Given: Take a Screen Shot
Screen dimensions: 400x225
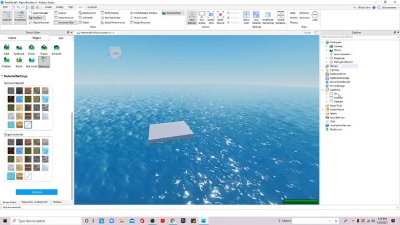Looking at the screenshot, I should 211,17.
